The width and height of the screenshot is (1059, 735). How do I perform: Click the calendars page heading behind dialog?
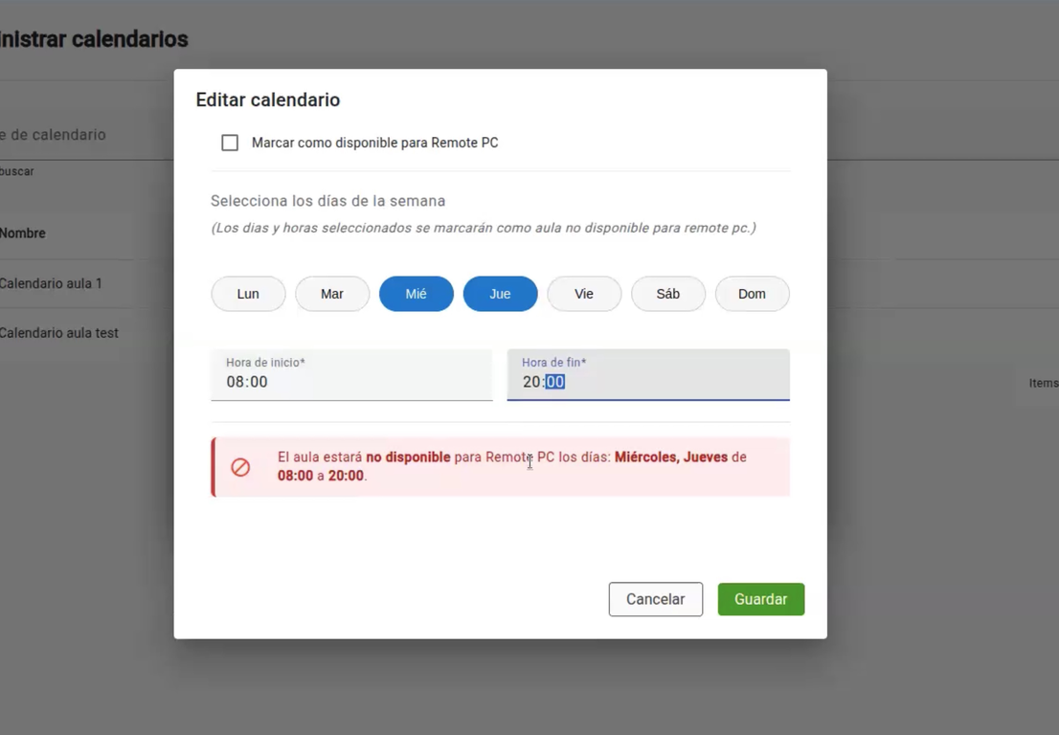[x=94, y=39]
